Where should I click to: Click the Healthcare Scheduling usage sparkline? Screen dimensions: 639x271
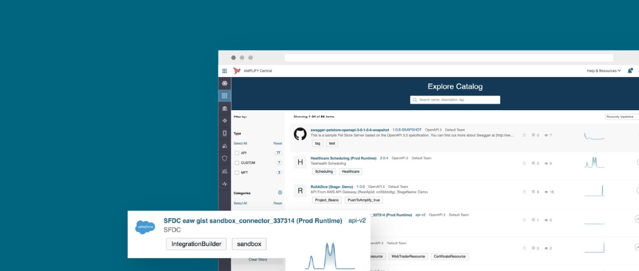click(x=594, y=162)
